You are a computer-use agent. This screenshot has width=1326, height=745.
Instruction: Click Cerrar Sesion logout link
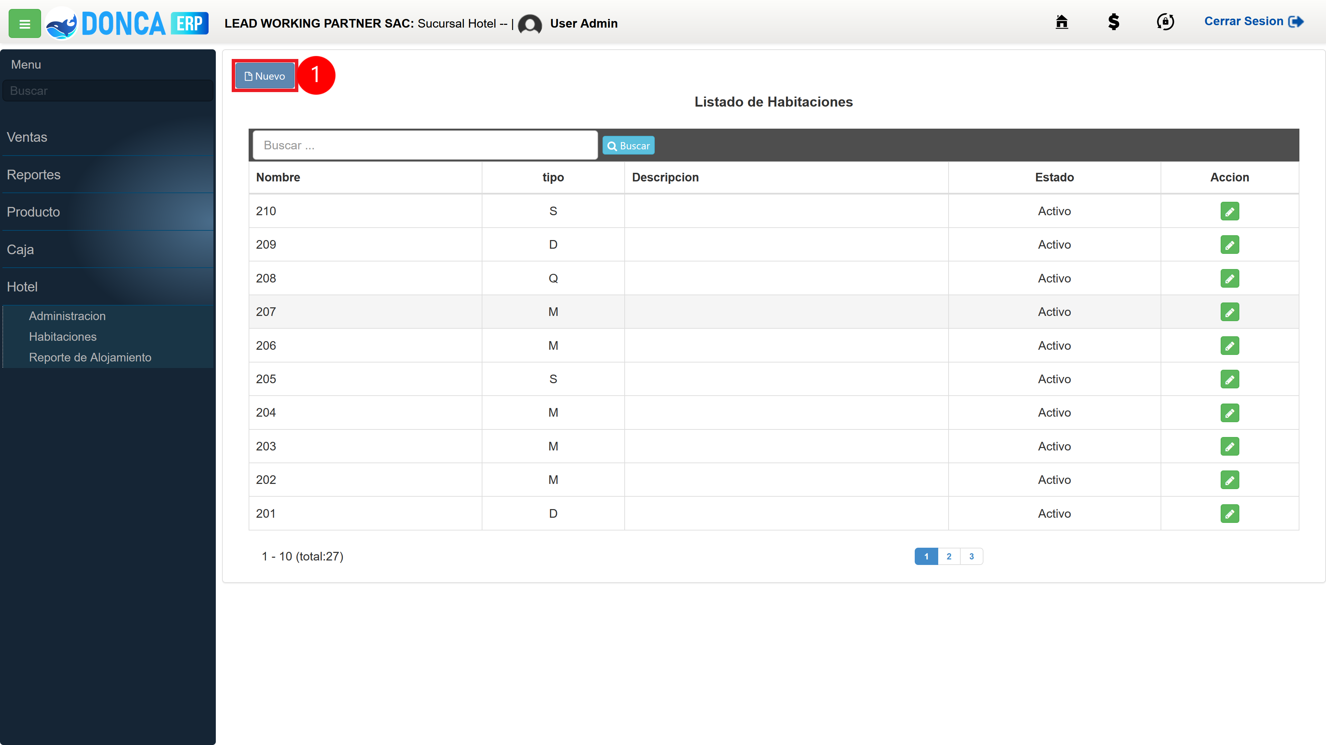point(1254,22)
